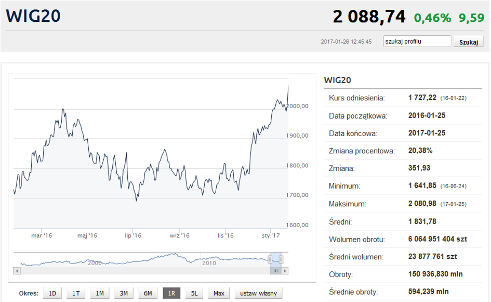This screenshot has height=302, width=491.
Task: Click the Kurs odniesienia value 1 727,22
Action: pyautogui.click(x=422, y=97)
